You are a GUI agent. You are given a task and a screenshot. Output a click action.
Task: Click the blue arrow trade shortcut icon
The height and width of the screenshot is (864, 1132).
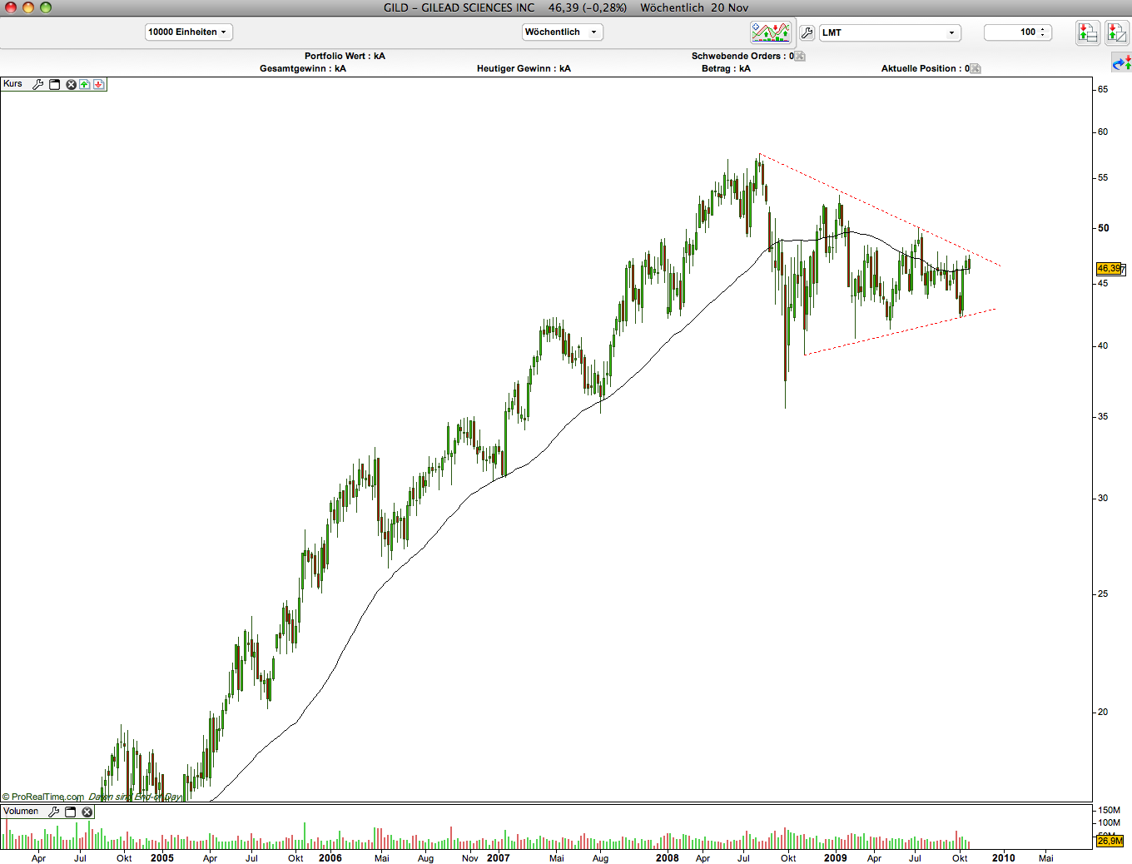[x=1121, y=62]
